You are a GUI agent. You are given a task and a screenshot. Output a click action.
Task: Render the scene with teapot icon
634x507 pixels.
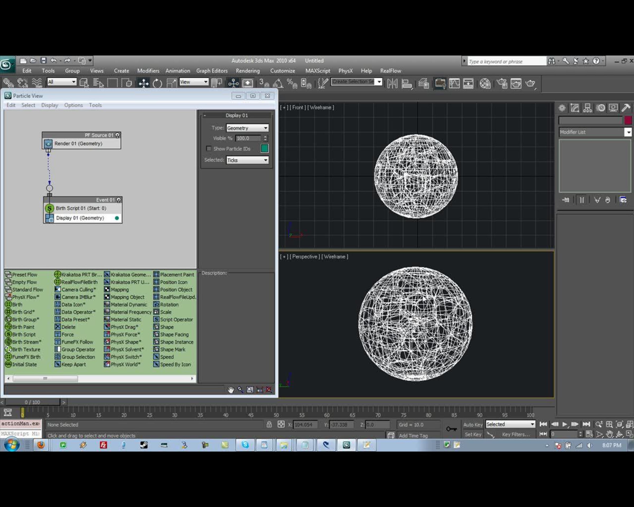coord(530,83)
